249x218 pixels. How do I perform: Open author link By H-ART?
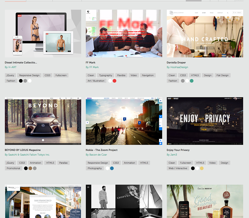point(11,67)
